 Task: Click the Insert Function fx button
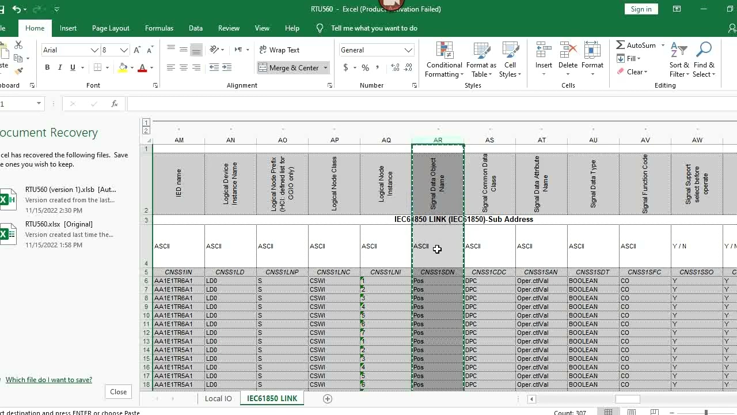[x=115, y=104]
